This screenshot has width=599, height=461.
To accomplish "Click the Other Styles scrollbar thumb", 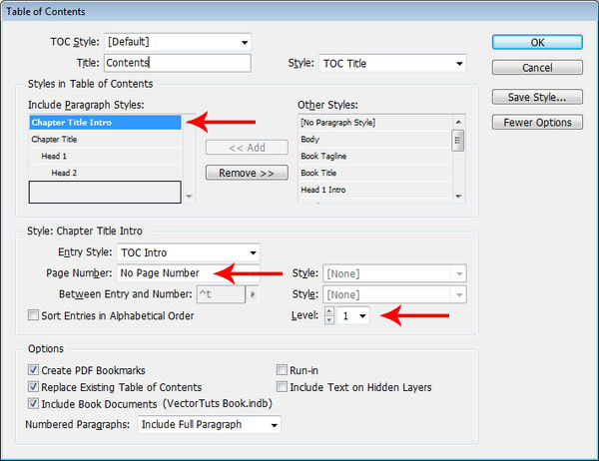I will [x=458, y=141].
